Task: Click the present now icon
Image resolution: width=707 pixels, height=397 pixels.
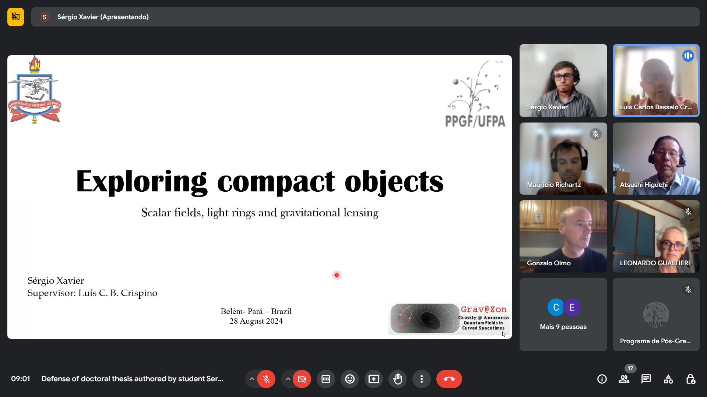Action: point(374,379)
